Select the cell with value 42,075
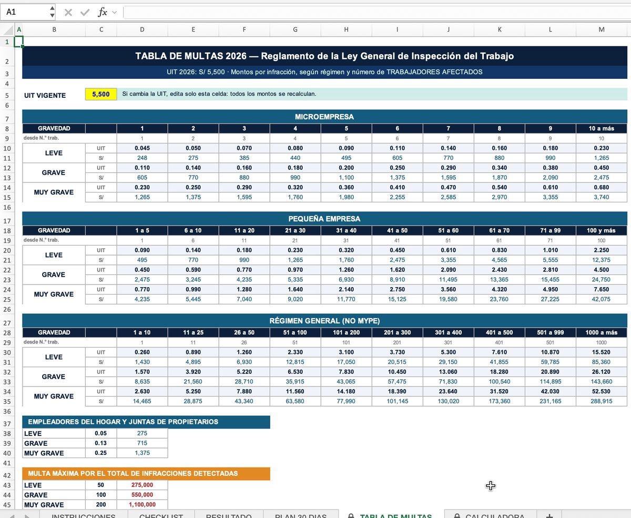 (602, 299)
